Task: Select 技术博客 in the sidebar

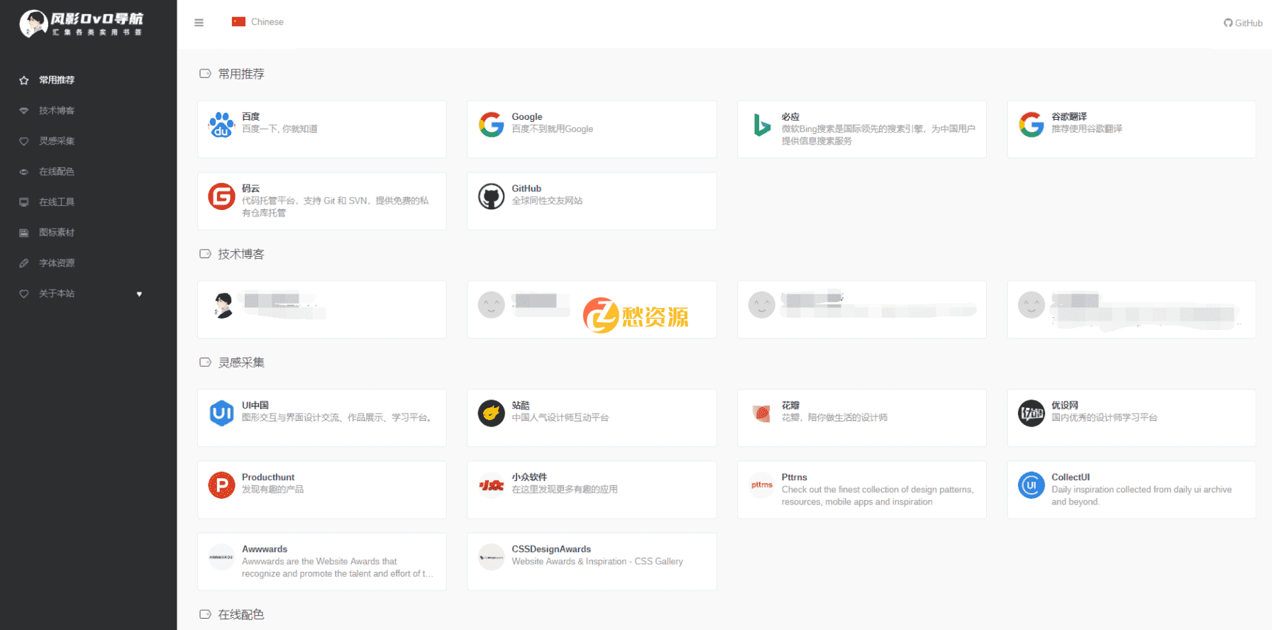Action: [57, 111]
